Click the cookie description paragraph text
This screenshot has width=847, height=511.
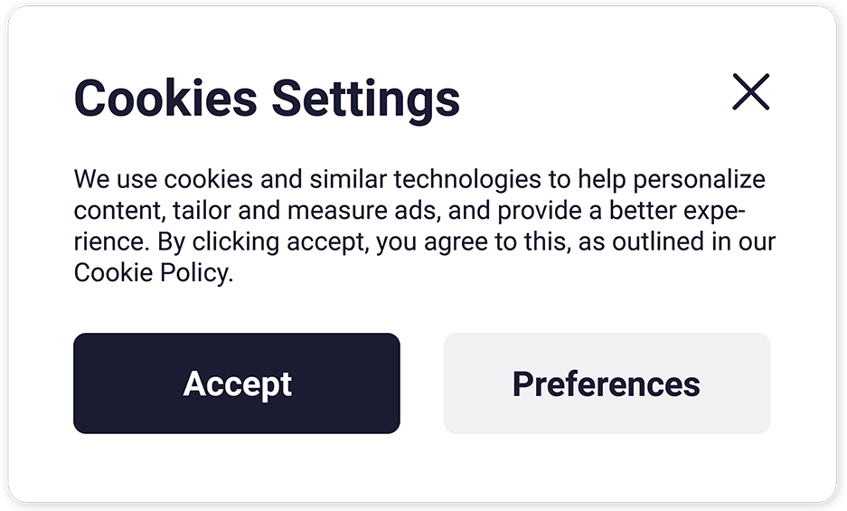tap(420, 226)
